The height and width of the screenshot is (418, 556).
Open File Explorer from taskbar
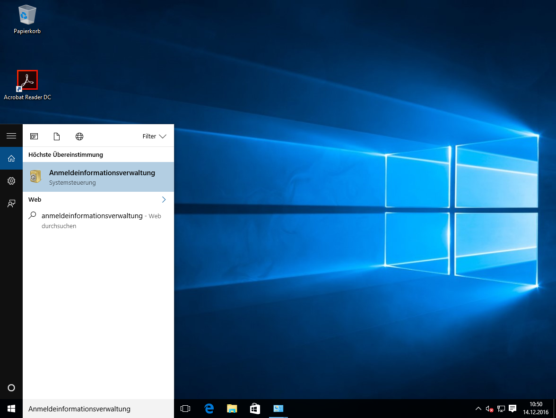click(x=232, y=409)
